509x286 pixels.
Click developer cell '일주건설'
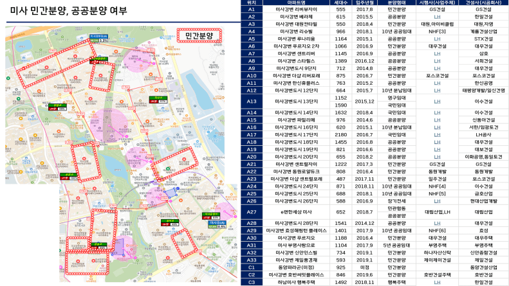click(x=437, y=179)
